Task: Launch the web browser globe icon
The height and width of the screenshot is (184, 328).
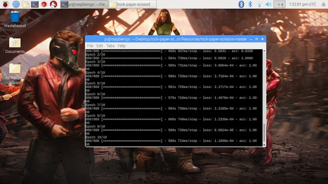Action: tap(16, 4)
